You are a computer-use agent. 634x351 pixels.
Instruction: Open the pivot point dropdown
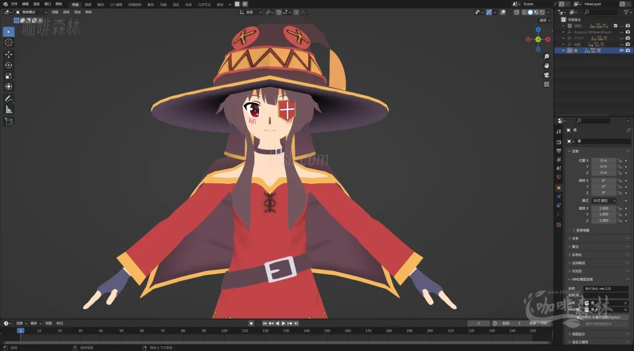[269, 12]
